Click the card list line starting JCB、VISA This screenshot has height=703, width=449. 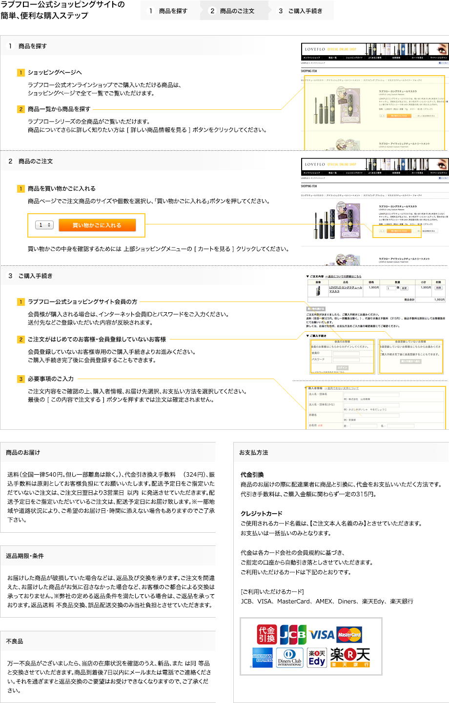[327, 601]
